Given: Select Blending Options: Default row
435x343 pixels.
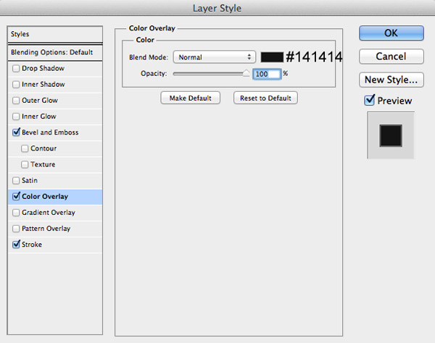Looking at the screenshot, I should pyautogui.click(x=55, y=52).
